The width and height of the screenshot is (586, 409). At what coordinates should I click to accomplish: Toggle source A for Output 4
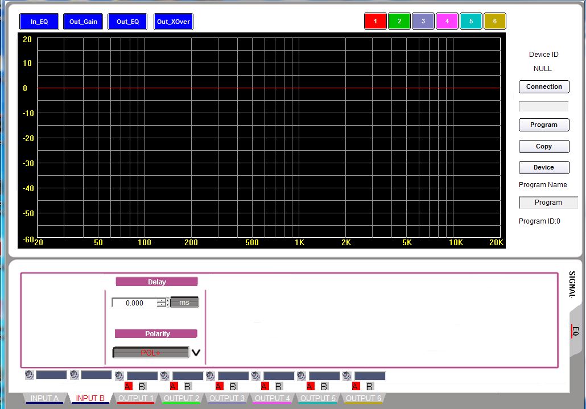[265, 386]
